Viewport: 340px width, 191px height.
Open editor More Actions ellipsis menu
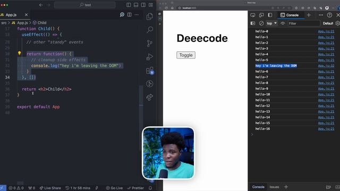point(137,14)
